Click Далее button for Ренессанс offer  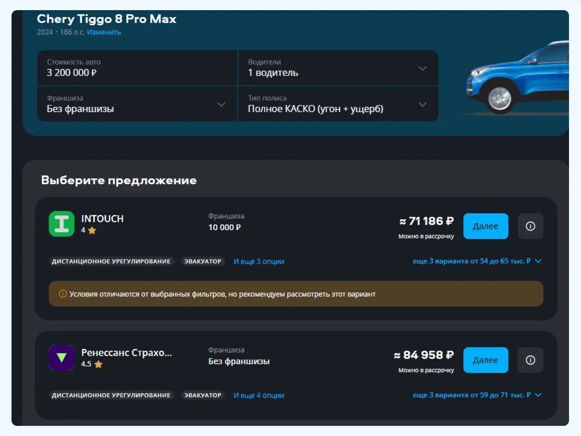point(486,360)
